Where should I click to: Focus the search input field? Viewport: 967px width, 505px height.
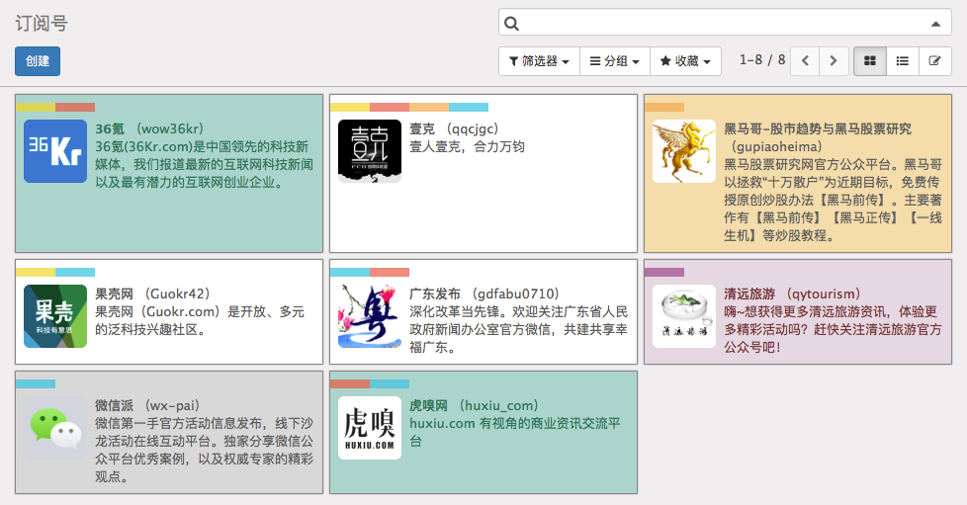tap(725, 24)
